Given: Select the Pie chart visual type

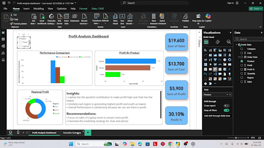Looking at the screenshot, I should 225,60.
